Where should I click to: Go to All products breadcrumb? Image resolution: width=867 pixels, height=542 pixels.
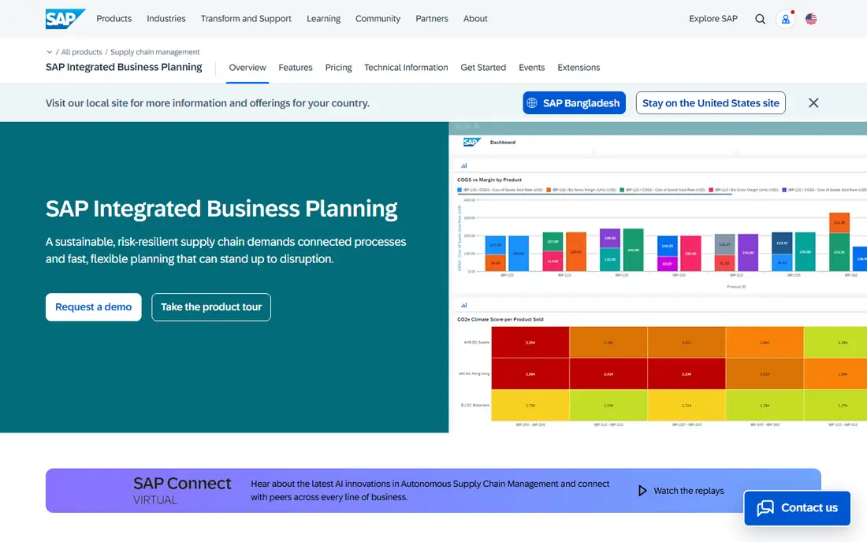point(81,52)
